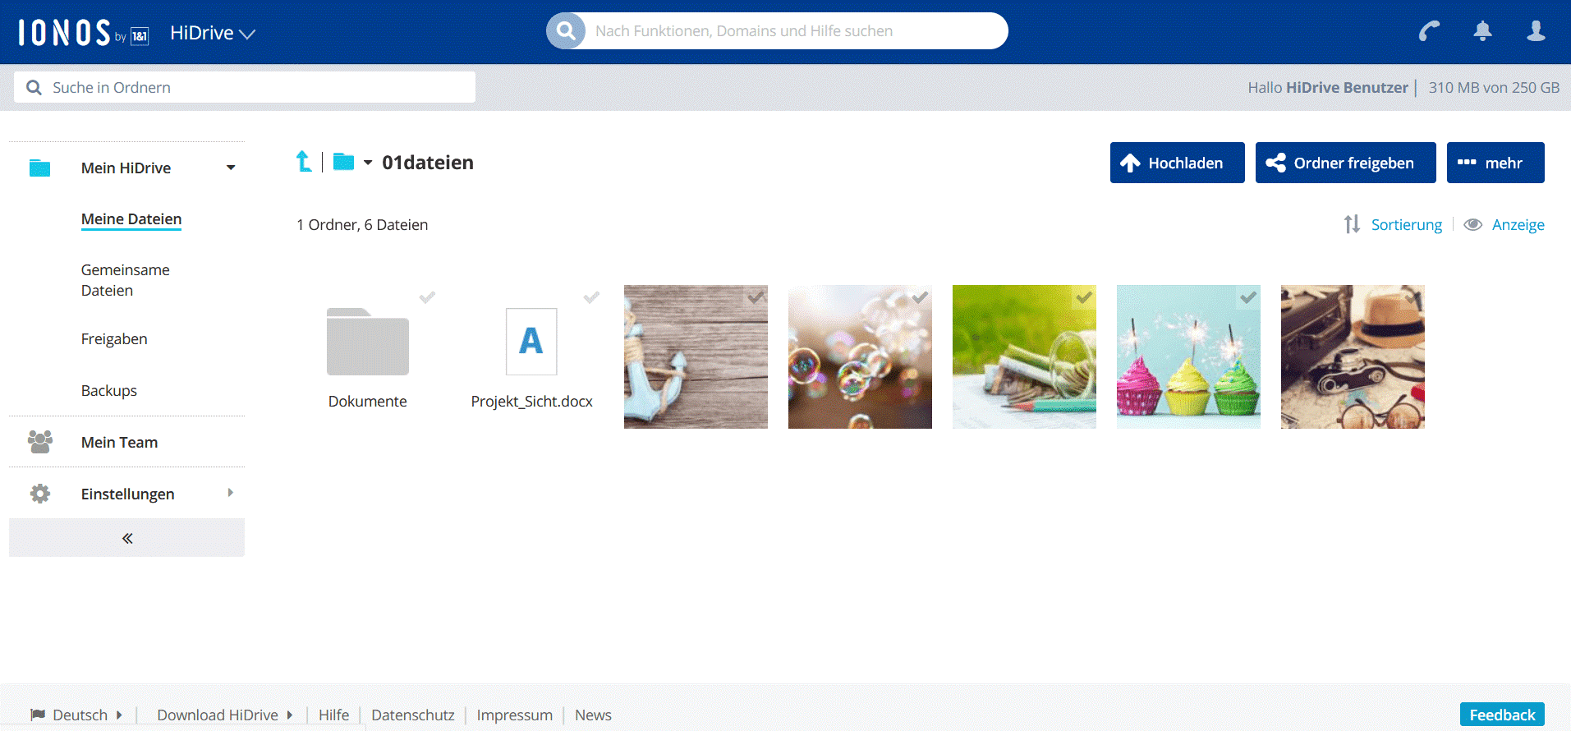This screenshot has height=731, width=1571.
Task: Open the Dokumente folder
Action: [368, 342]
